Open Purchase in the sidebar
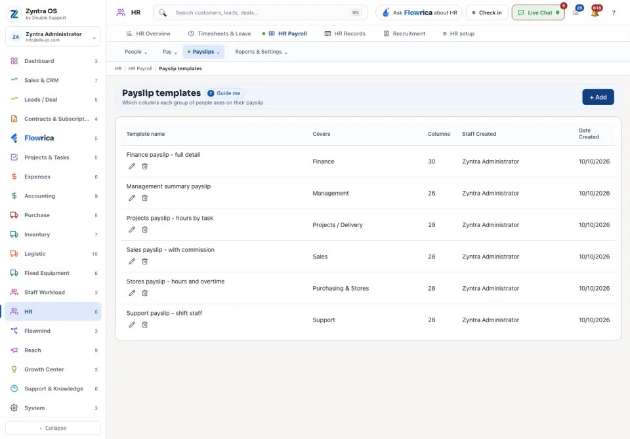630x439 pixels. pyautogui.click(x=53, y=215)
